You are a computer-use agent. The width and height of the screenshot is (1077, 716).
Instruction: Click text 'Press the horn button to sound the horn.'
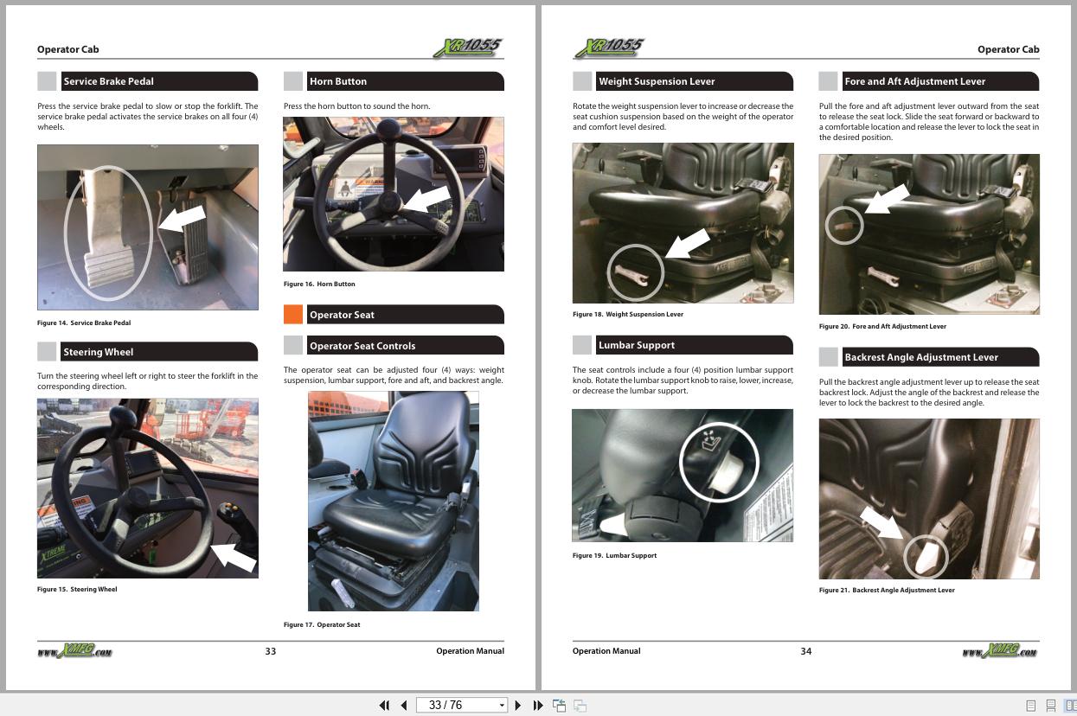coord(357,106)
